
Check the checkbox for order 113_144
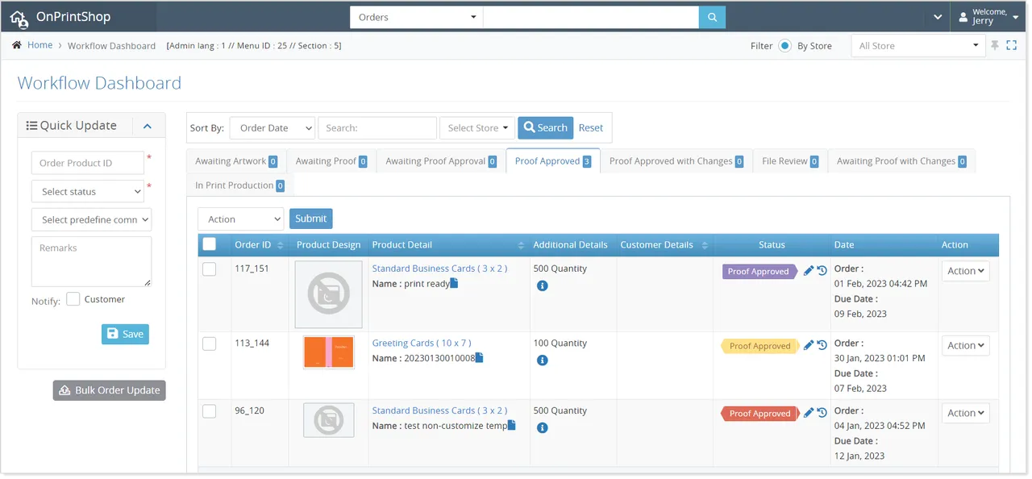[210, 344]
